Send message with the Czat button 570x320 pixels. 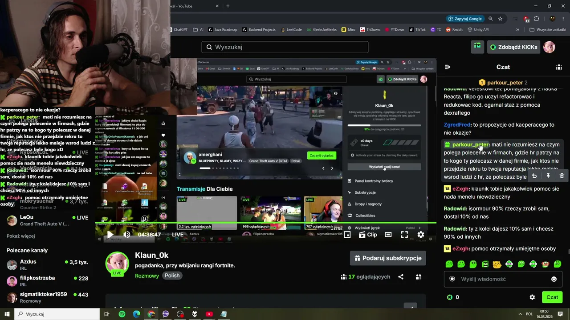tap(552, 297)
